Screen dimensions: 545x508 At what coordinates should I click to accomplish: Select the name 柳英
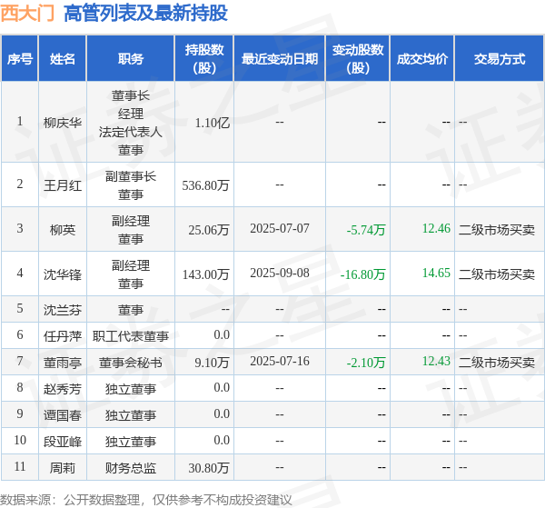tap(63, 230)
